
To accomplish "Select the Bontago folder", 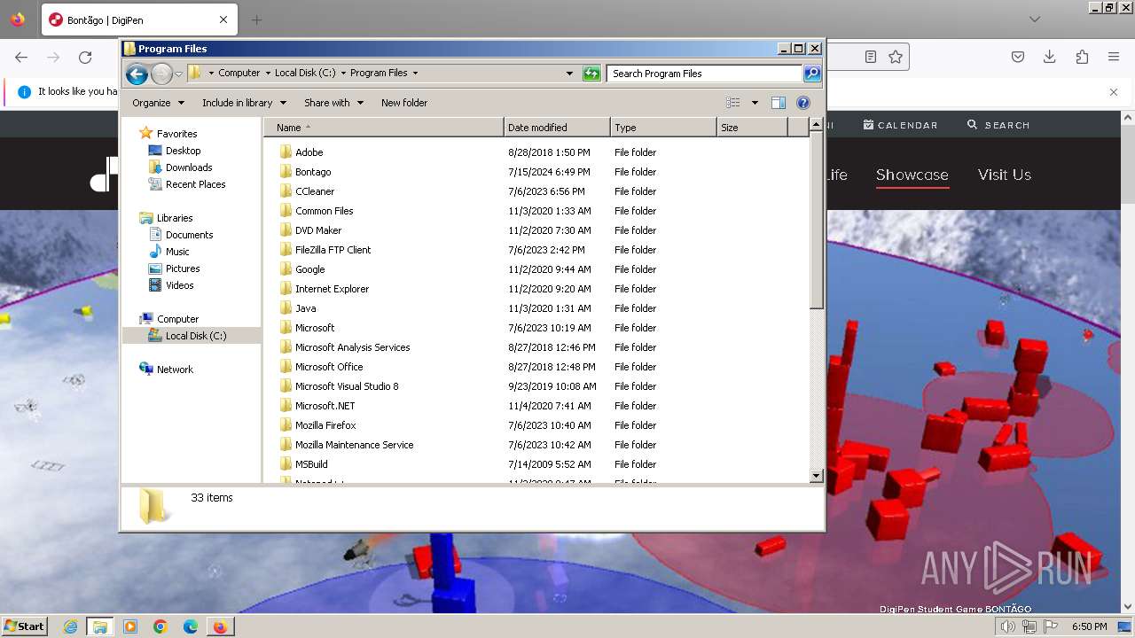I will pos(313,172).
